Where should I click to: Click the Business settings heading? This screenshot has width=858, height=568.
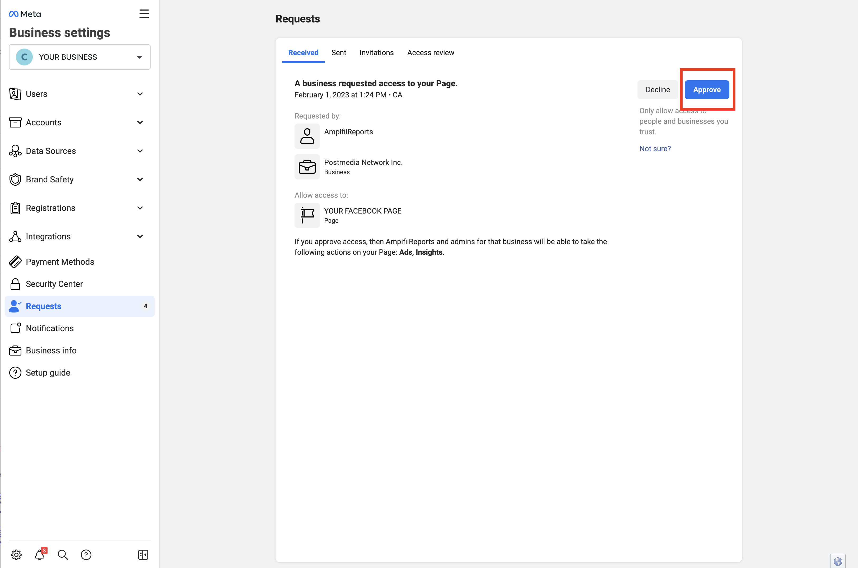(x=59, y=33)
